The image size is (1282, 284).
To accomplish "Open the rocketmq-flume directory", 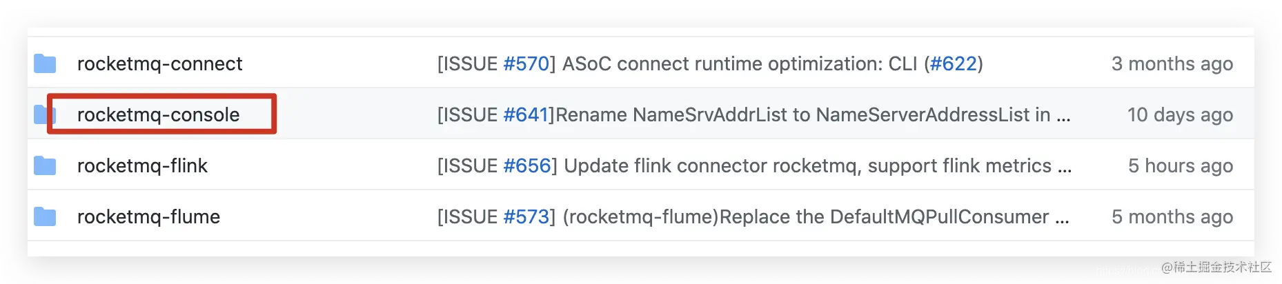I will pyautogui.click(x=148, y=216).
